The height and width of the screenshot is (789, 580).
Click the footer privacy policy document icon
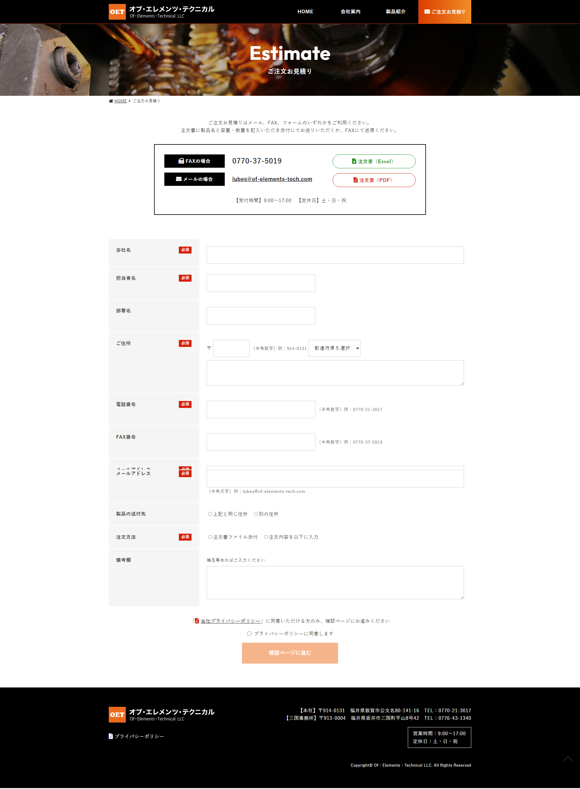111,736
